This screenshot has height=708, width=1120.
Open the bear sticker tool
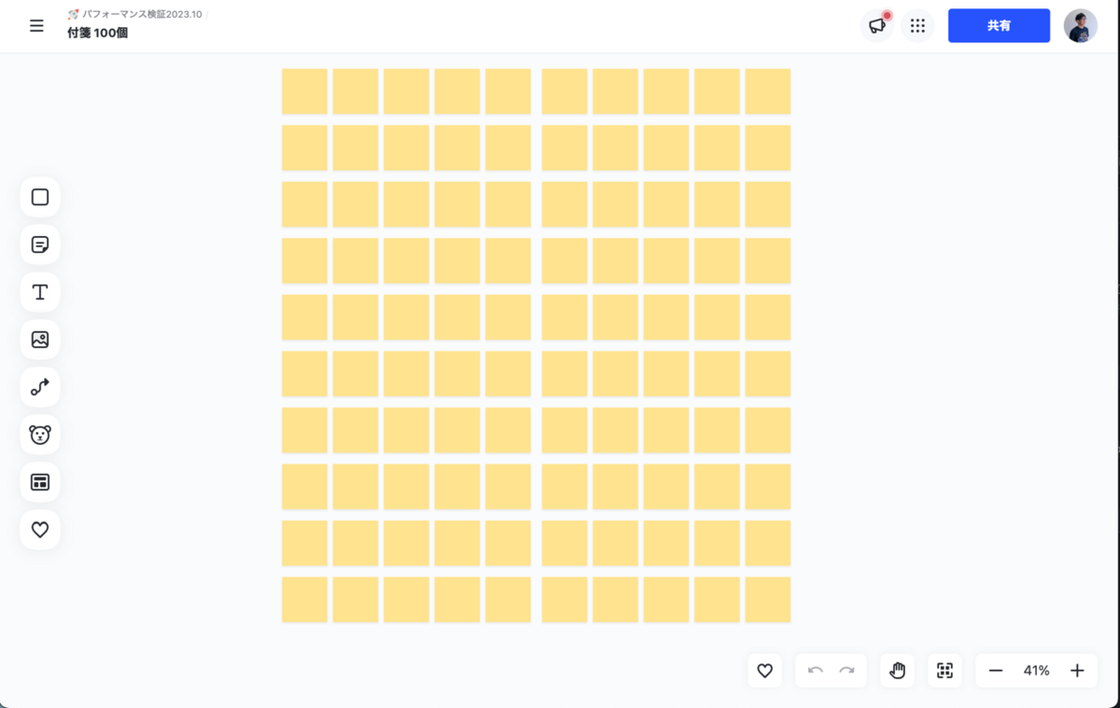(x=40, y=435)
